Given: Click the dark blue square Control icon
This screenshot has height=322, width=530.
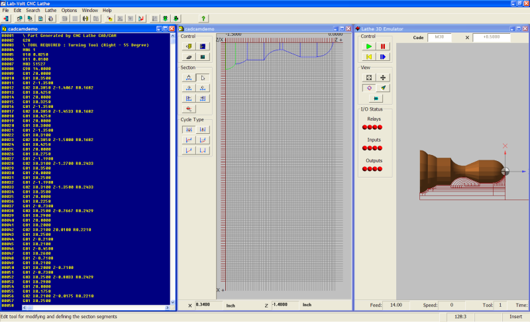Looking at the screenshot, I should 203,46.
